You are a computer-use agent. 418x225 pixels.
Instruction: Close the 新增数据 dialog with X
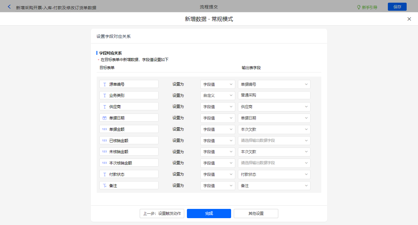409,19
